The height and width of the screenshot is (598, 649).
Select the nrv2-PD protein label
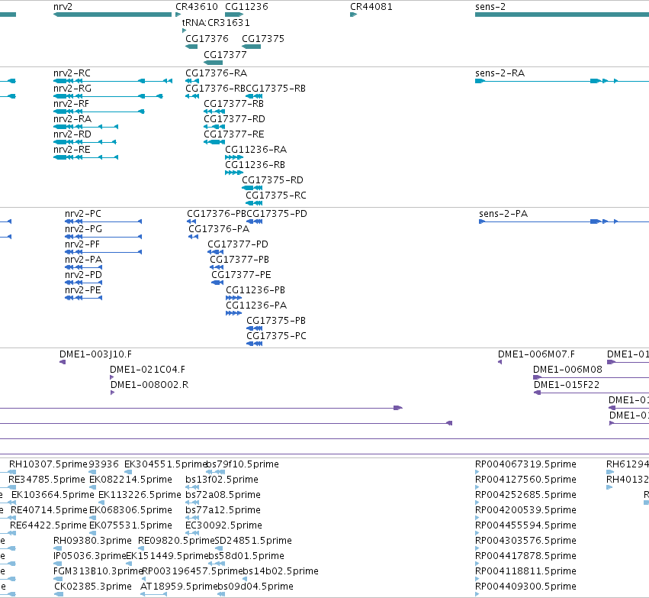[84, 275]
